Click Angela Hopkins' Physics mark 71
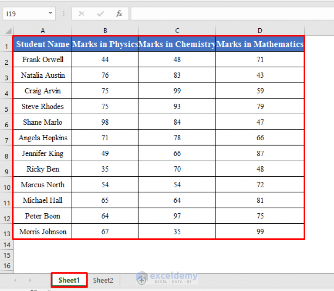The image size is (334, 291). [105, 138]
